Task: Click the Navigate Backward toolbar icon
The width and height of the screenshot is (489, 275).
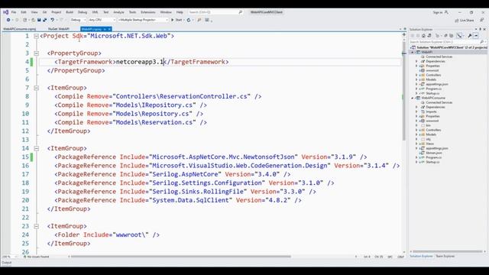Action: [x=8, y=20]
